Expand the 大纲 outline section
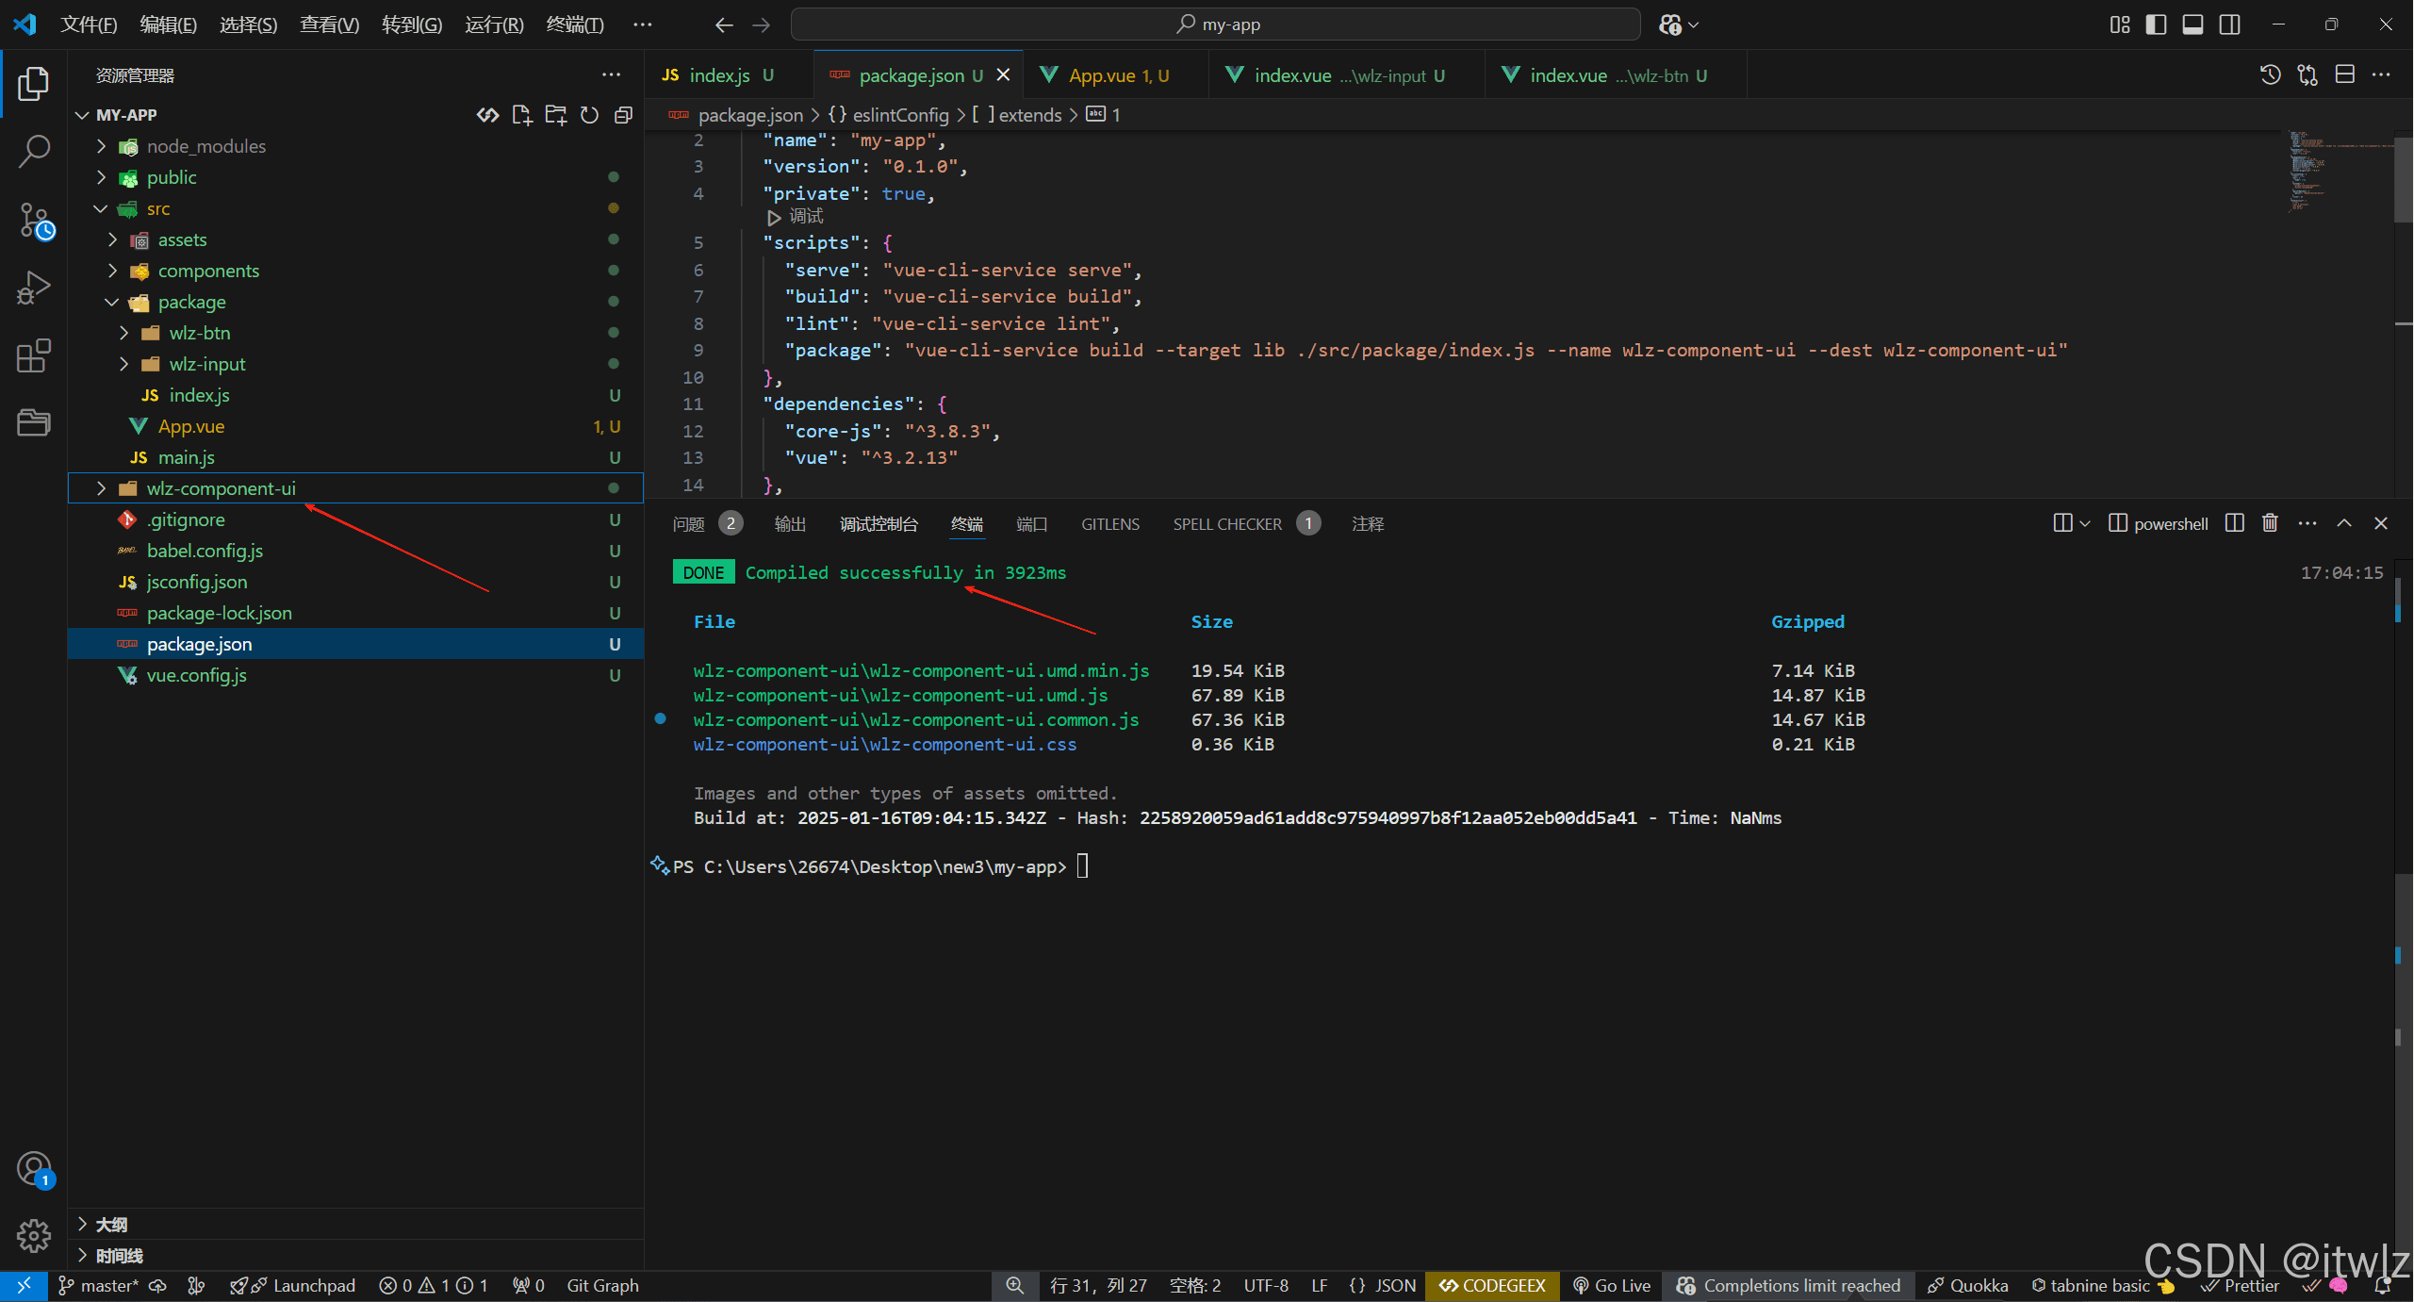2414x1302 pixels. 111,1224
